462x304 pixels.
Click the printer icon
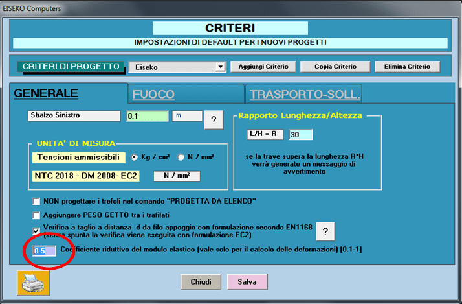[33, 283]
